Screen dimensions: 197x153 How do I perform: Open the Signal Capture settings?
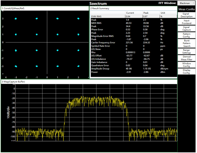pos(186,28)
